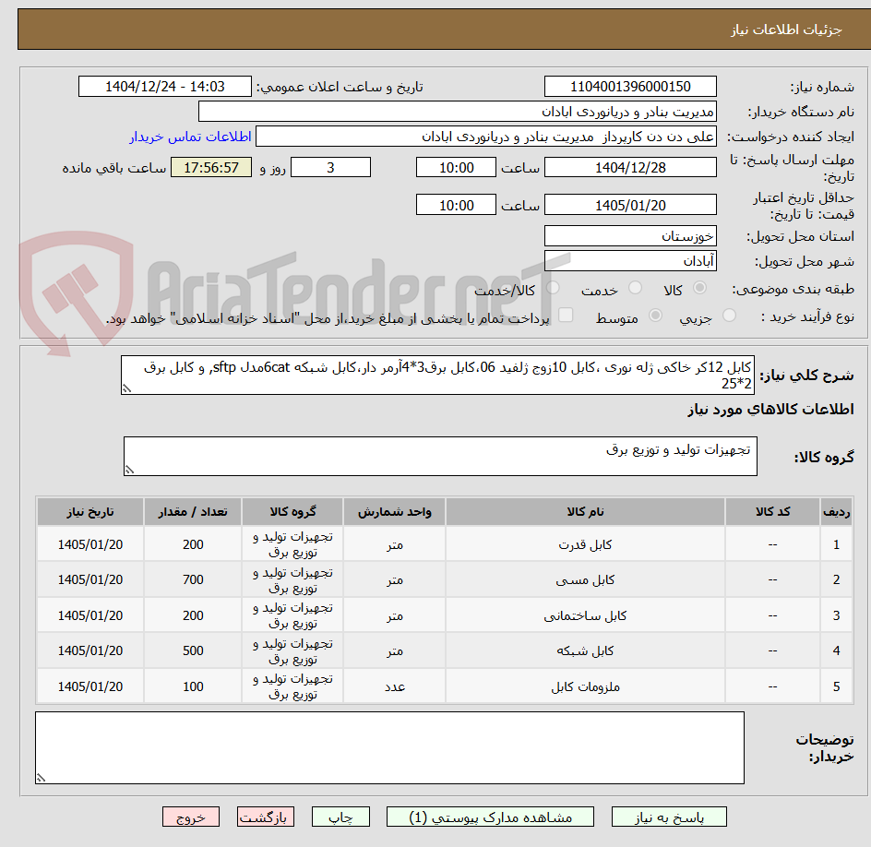The image size is (871, 847).
Task: Click the announcement date field 1404/12/24 - 14:03
Action: [165, 87]
